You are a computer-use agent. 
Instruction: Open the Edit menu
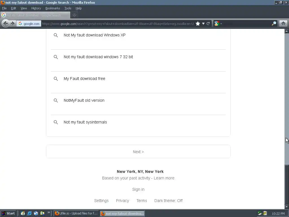(x=14, y=8)
